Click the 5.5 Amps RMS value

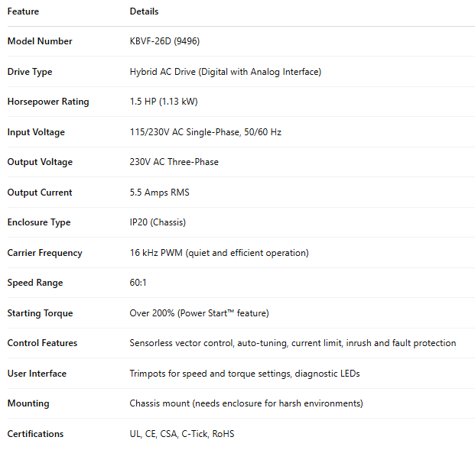pos(159,193)
